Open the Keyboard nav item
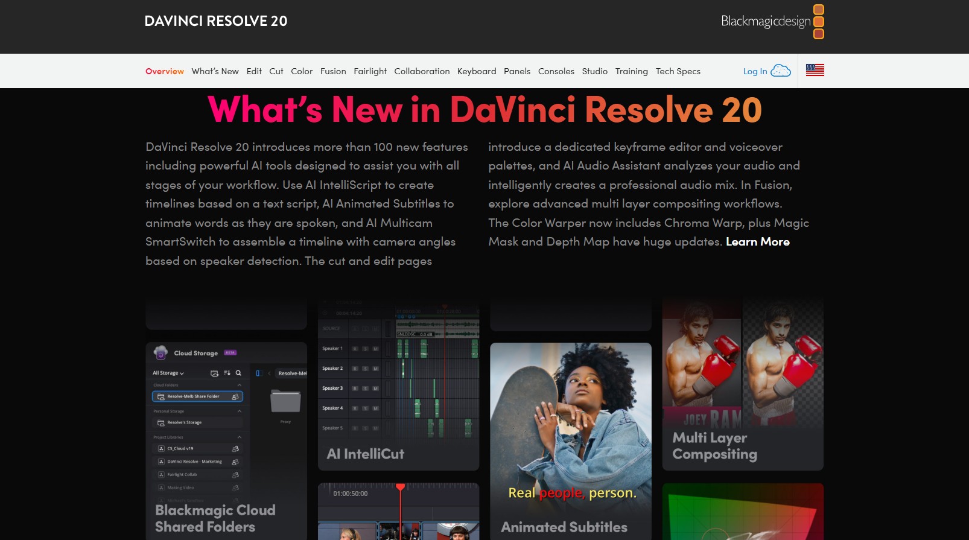This screenshot has height=540, width=969. [x=477, y=71]
